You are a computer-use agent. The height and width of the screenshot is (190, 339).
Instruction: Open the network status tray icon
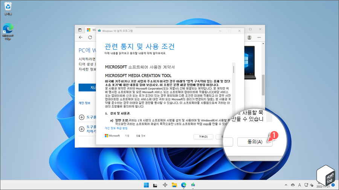(306, 185)
